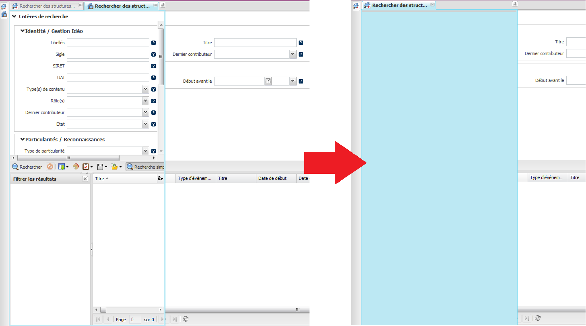The width and height of the screenshot is (586, 326).
Task: Click the table export grid icon
Action: pos(61,167)
